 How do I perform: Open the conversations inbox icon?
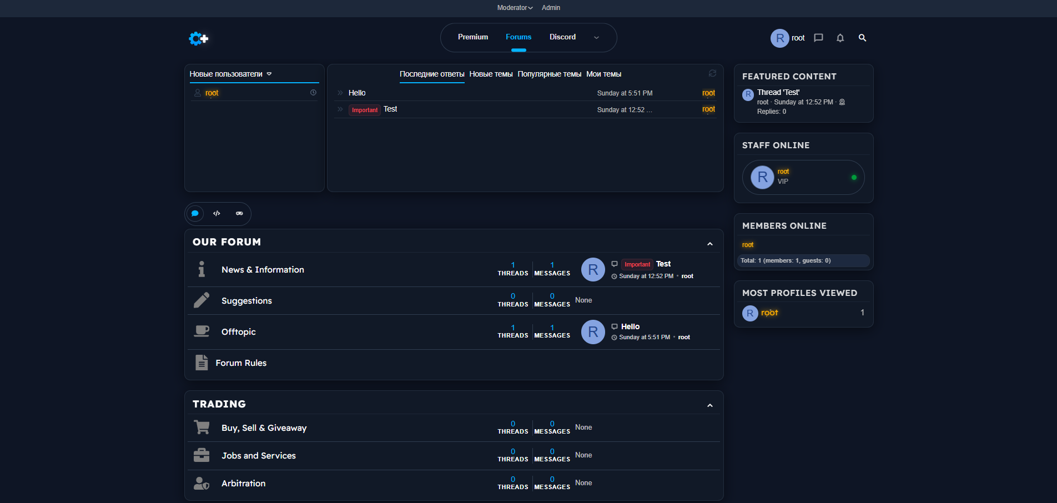(818, 38)
